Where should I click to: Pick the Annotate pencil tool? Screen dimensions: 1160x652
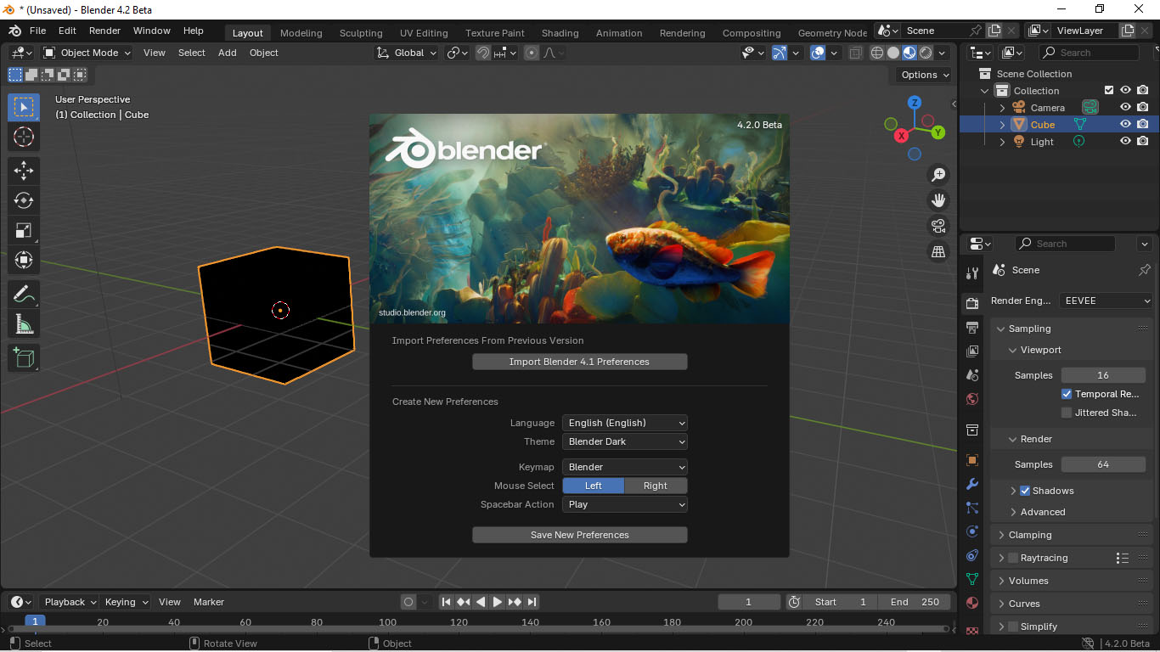[x=24, y=295]
